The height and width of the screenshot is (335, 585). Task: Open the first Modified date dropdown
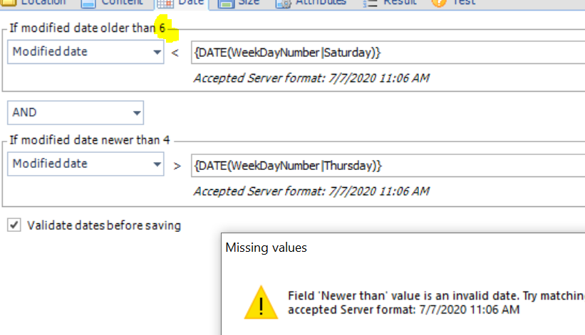pos(157,53)
